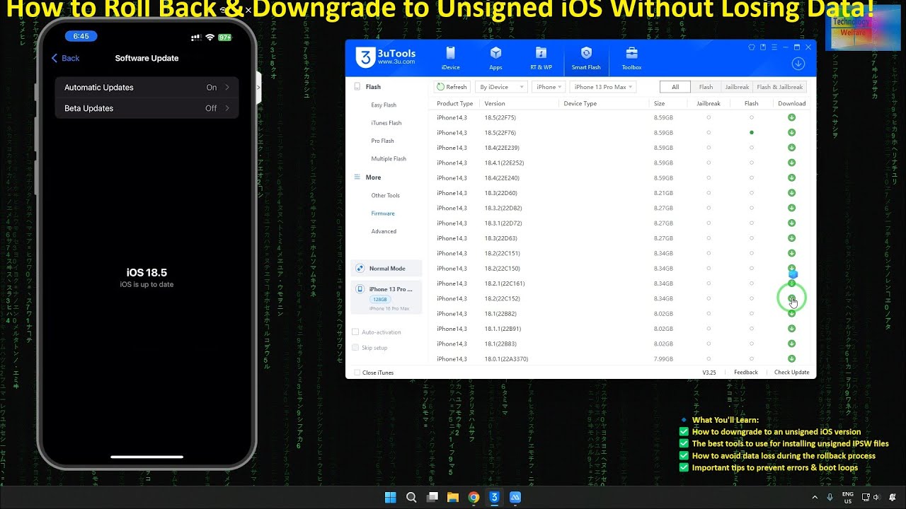Download firmware 18.3(22D60)
Viewport: 906px width, 509px height.
point(791,193)
